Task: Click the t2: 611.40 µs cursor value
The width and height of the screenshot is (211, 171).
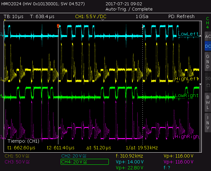Action: [61, 148]
